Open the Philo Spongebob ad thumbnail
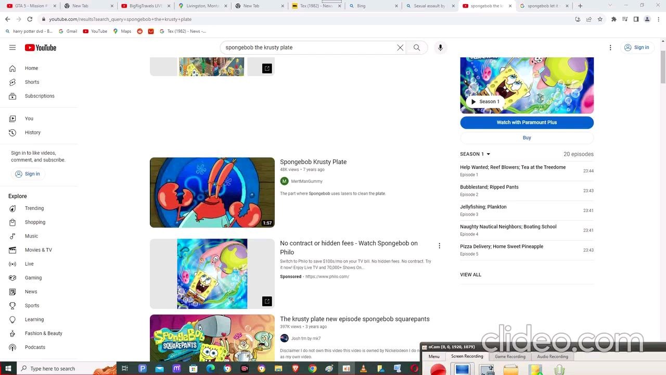666x375 pixels. click(212, 274)
